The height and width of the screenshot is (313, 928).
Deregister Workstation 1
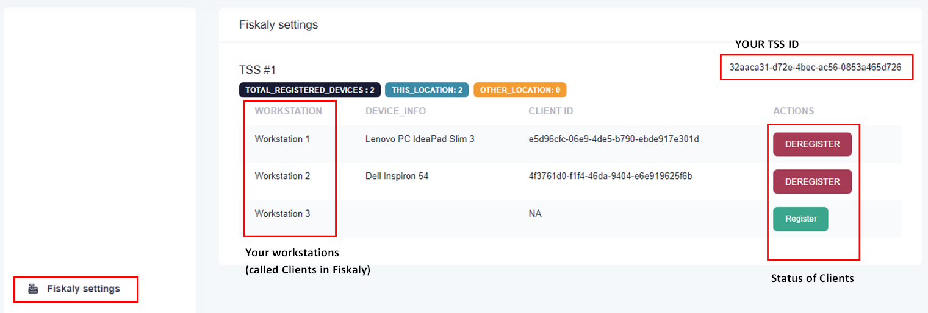click(x=812, y=144)
